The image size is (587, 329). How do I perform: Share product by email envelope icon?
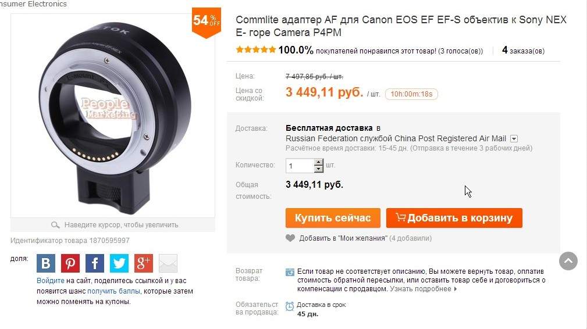(168, 263)
